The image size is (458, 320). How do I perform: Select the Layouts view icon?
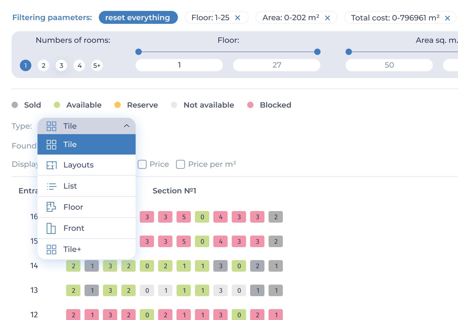click(51, 165)
